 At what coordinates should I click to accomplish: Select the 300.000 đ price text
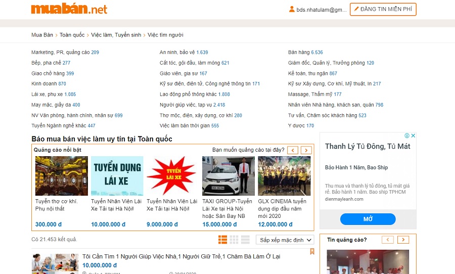(x=49, y=224)
